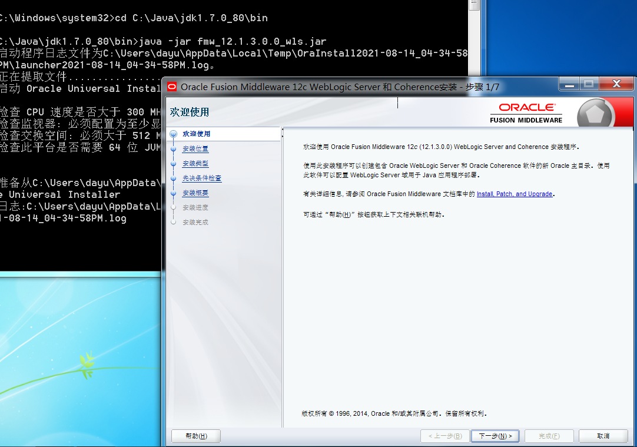Screen dimensions: 637x447
Task: Click the 完成(F) finish button
Action: (x=549, y=436)
